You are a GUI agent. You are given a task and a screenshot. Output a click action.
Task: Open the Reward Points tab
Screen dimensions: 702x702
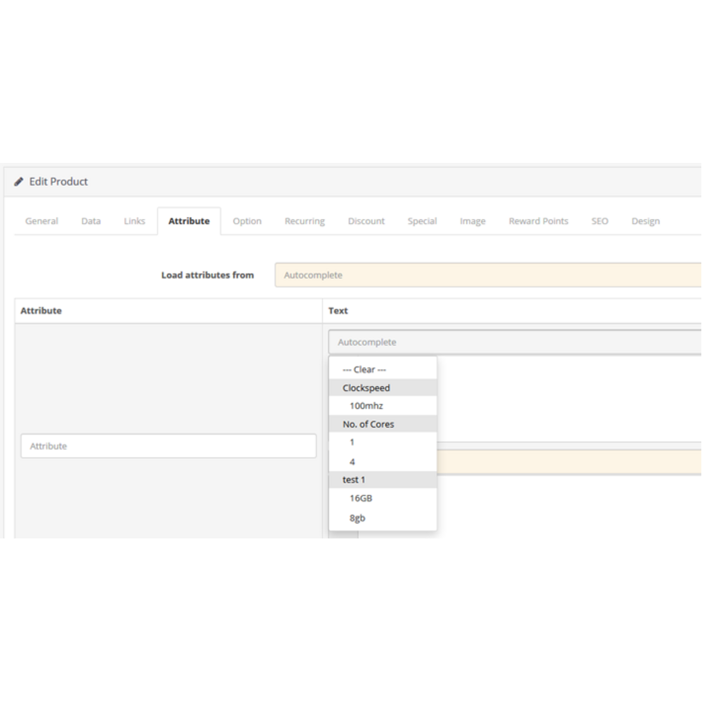point(538,220)
